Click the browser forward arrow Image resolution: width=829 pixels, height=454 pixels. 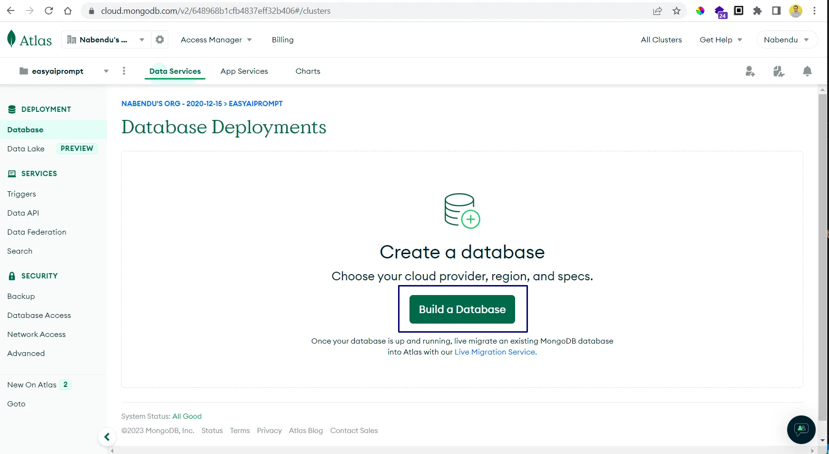pyautogui.click(x=30, y=10)
